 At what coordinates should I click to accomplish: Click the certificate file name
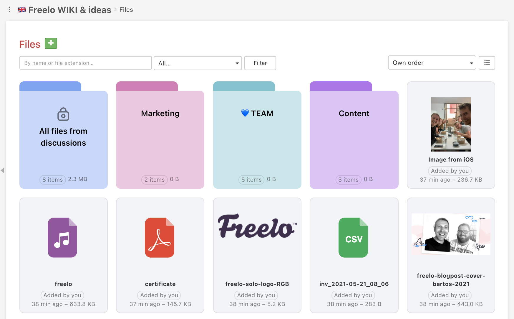click(160, 284)
